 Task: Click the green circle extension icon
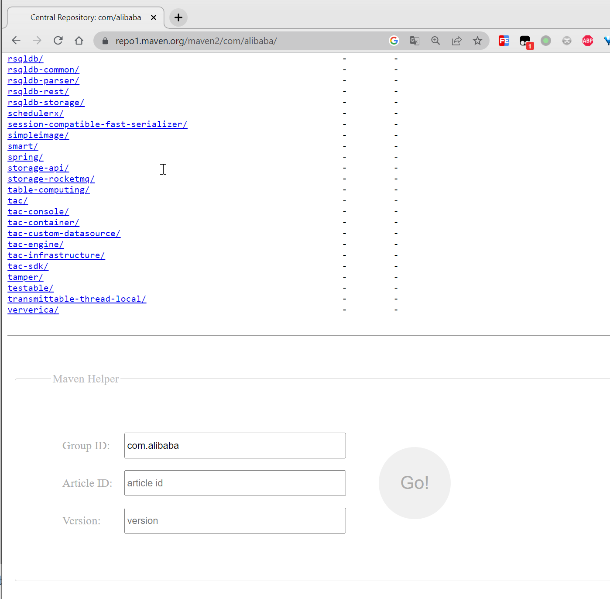[x=546, y=41]
